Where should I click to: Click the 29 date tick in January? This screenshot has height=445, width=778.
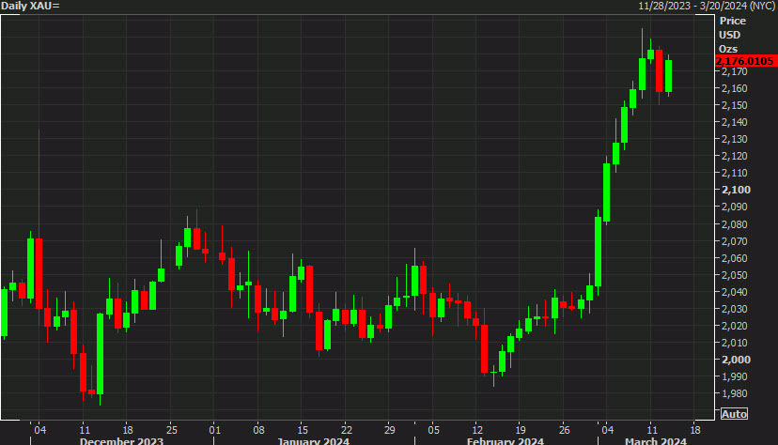pos(390,430)
